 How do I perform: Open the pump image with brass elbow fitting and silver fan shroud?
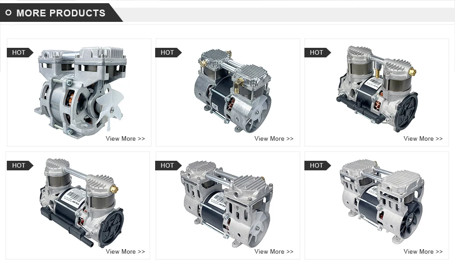tap(233, 91)
